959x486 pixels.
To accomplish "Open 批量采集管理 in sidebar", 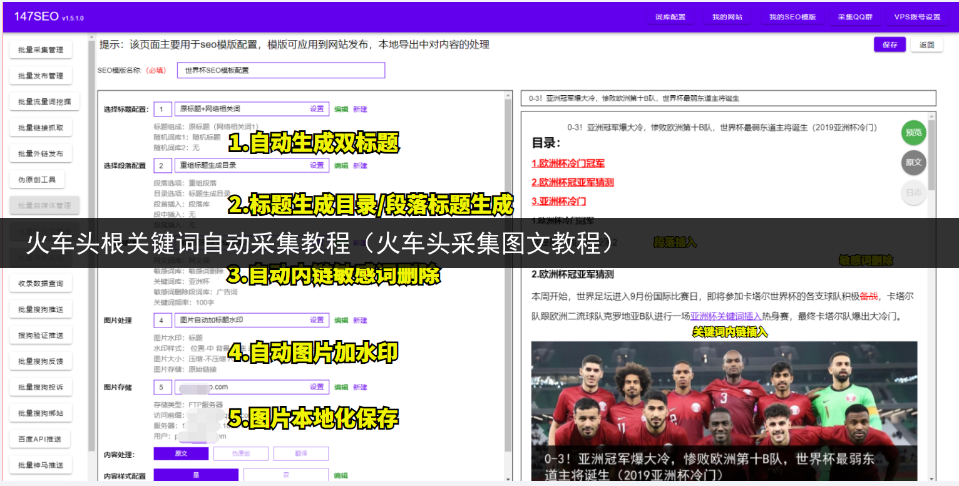I will point(41,50).
